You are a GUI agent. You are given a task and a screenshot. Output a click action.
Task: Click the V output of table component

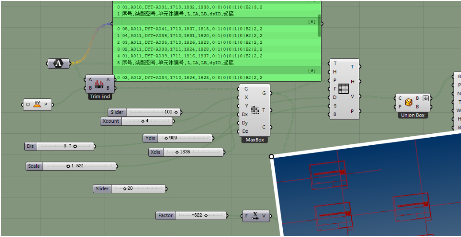[352, 96]
